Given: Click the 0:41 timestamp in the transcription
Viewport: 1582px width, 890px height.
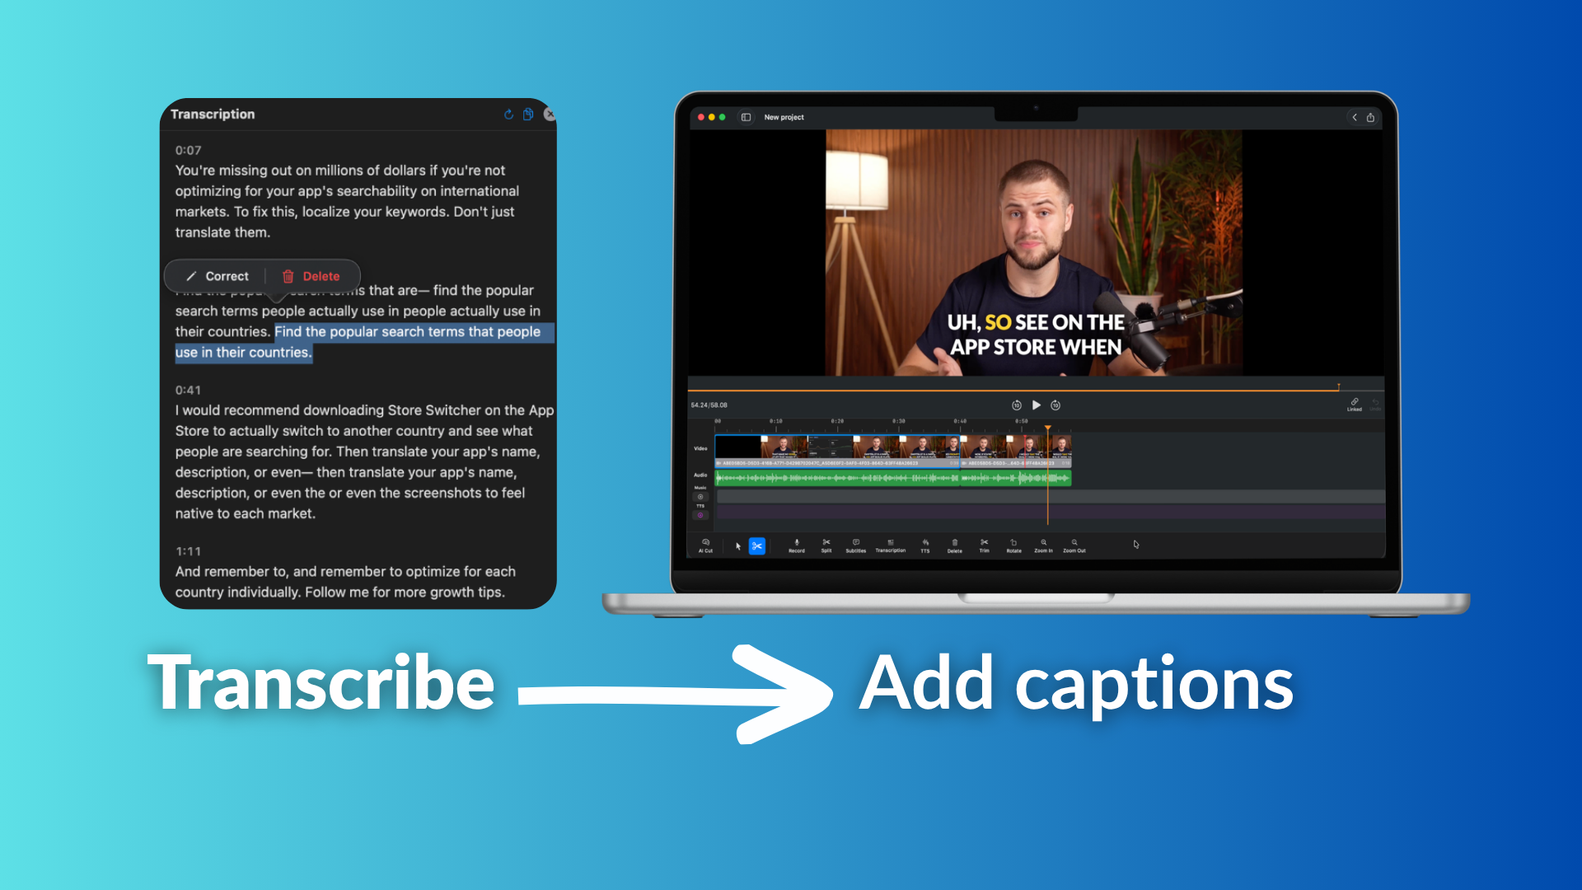Looking at the screenshot, I should point(188,390).
